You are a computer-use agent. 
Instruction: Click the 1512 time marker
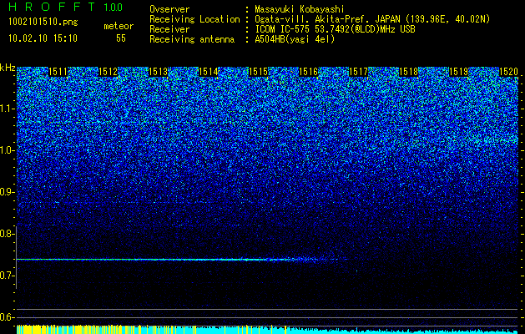point(109,72)
